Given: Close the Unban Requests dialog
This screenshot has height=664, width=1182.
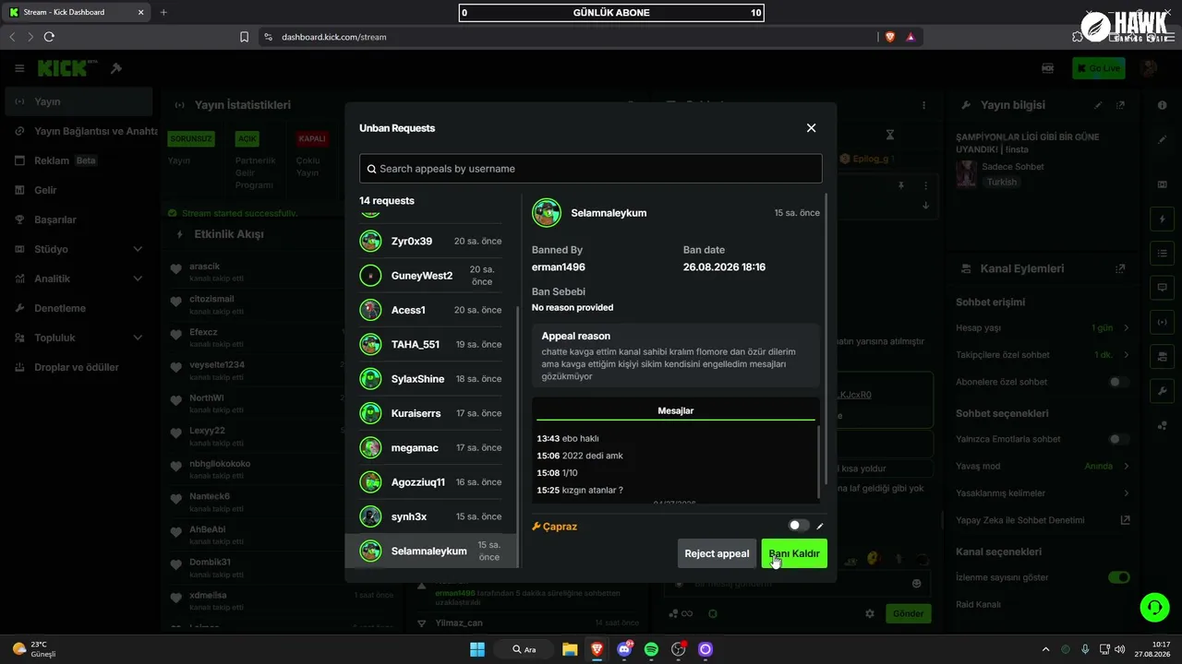Looking at the screenshot, I should 811,128.
